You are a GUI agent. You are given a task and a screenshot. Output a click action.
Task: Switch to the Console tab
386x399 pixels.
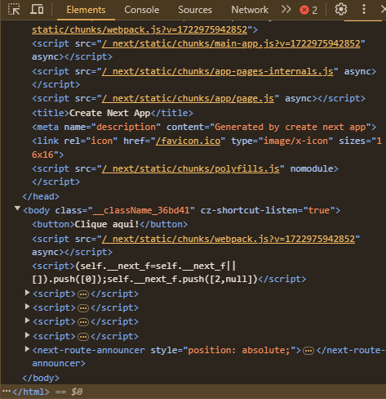point(142,10)
